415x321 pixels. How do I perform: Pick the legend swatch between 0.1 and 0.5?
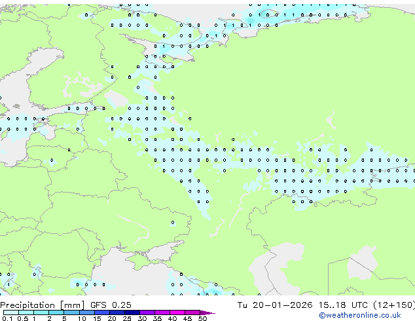coord(11,312)
